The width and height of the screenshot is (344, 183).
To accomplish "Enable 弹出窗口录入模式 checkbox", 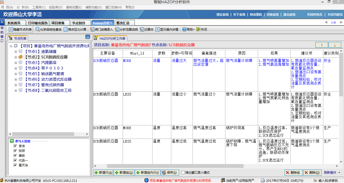I will tap(183, 173).
